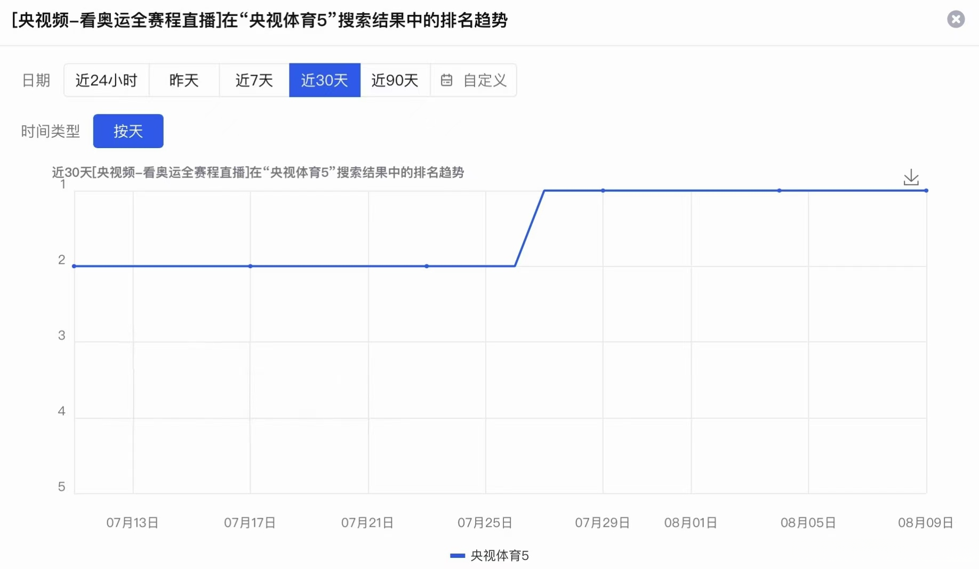
Task: Switch to the 近7天 date range
Action: point(254,80)
